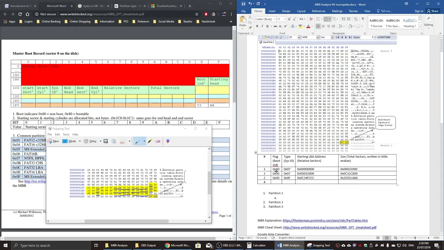The width and height of the screenshot is (444, 250).
Task: Increase paragraph indent in Word
Action: [349, 19]
